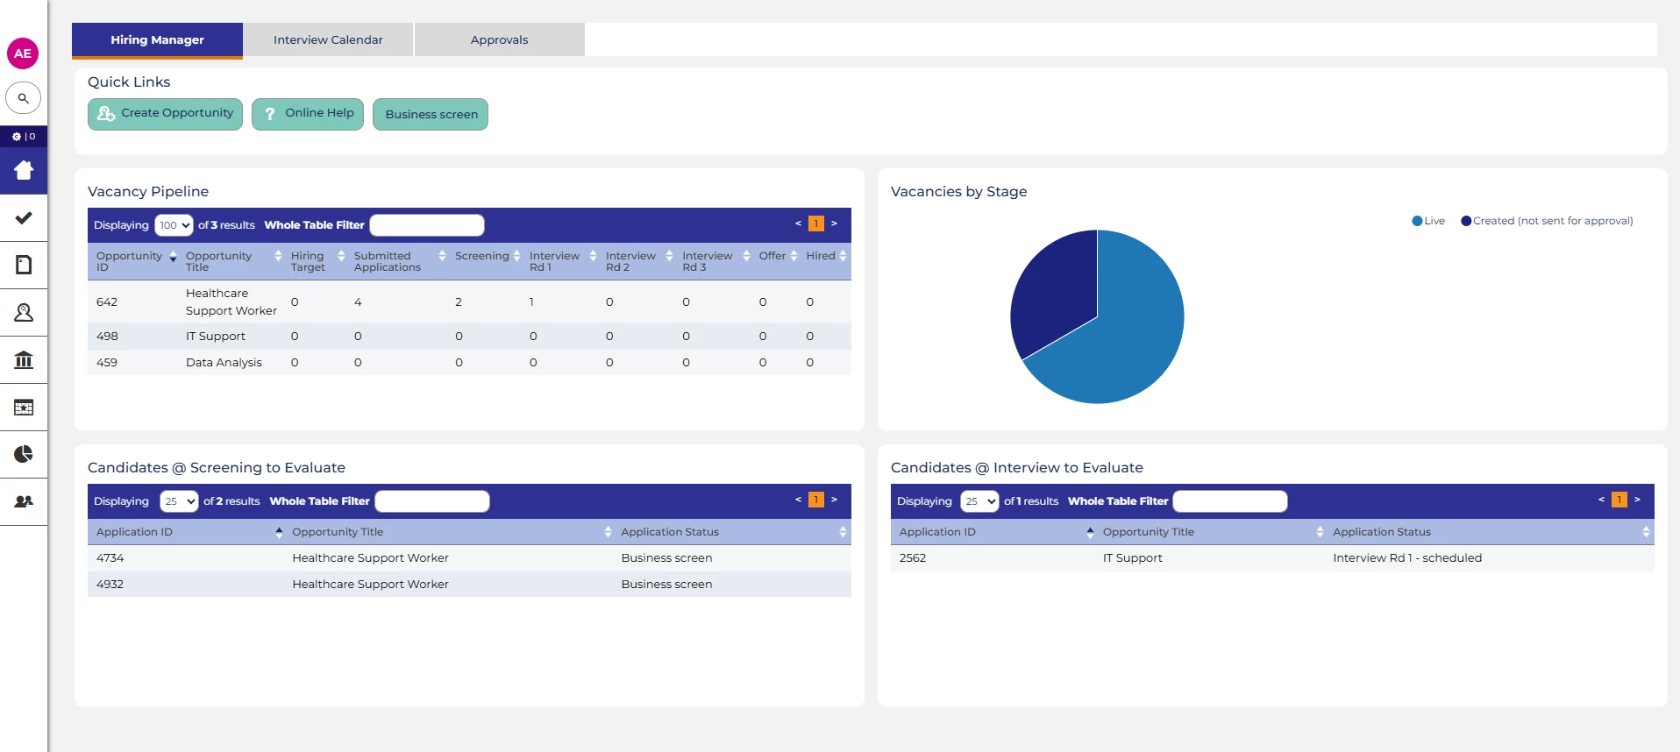Click the Data Analysis opportunity title
The height and width of the screenshot is (752, 1680).
[224, 363]
